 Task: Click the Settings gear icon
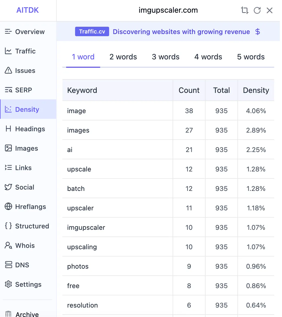[x=8, y=284]
